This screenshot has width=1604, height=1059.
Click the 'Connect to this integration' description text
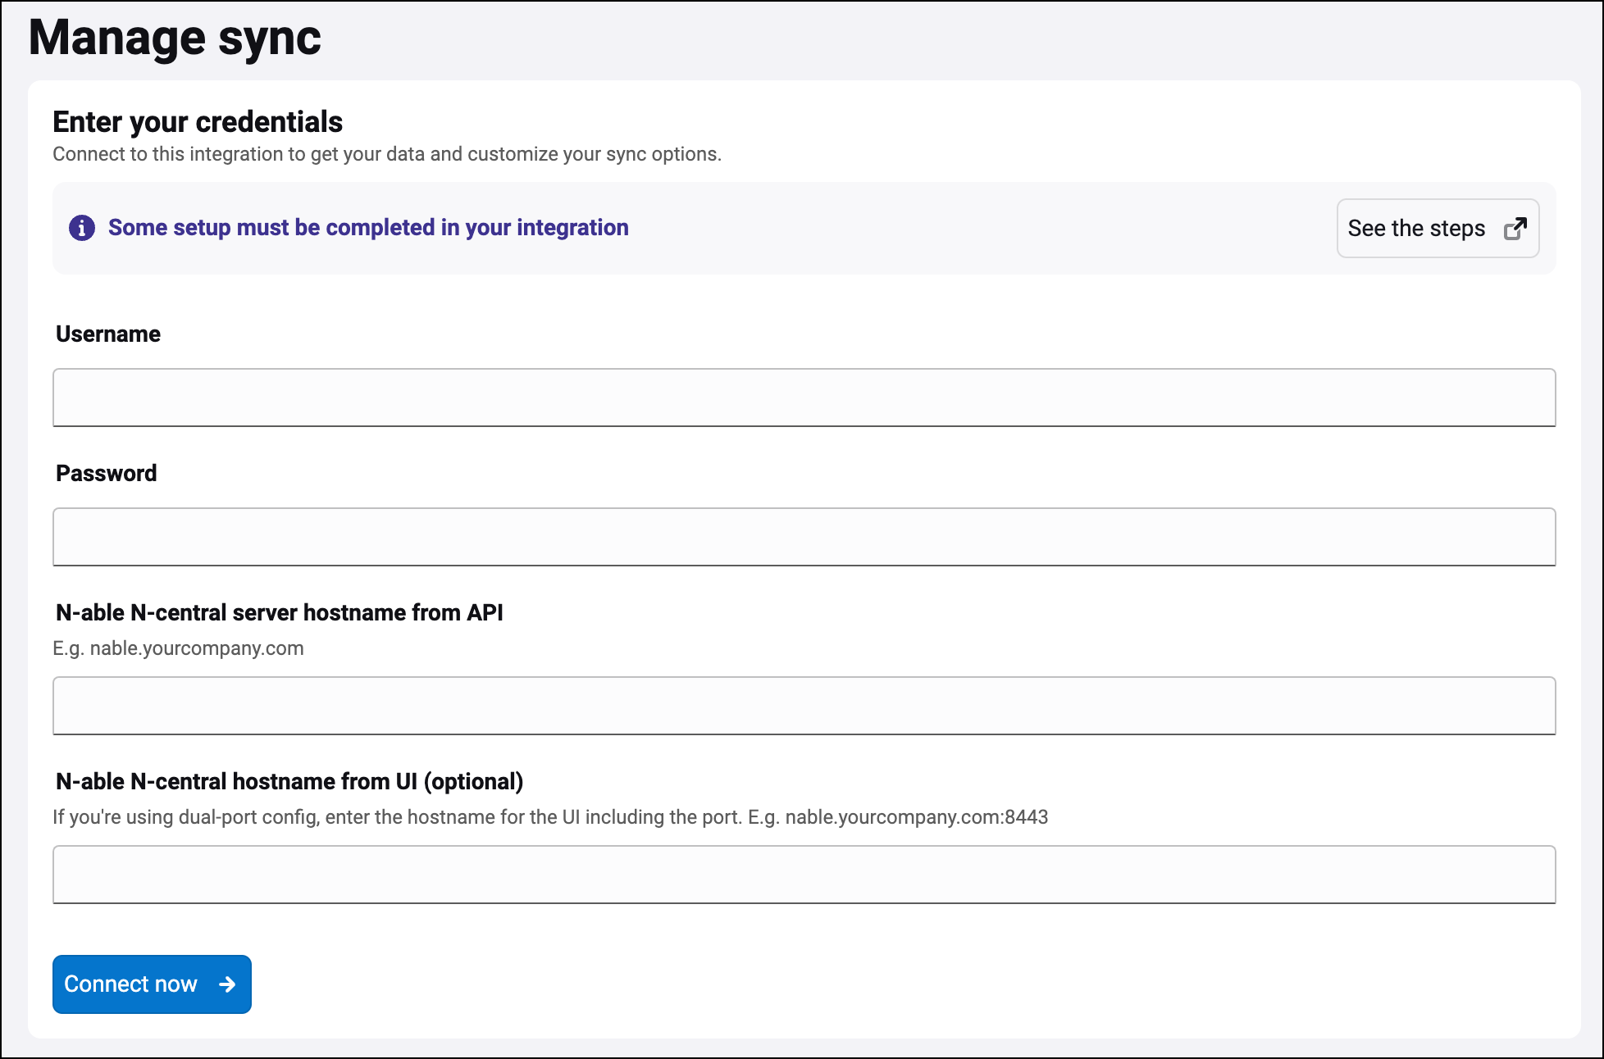pyautogui.click(x=387, y=154)
